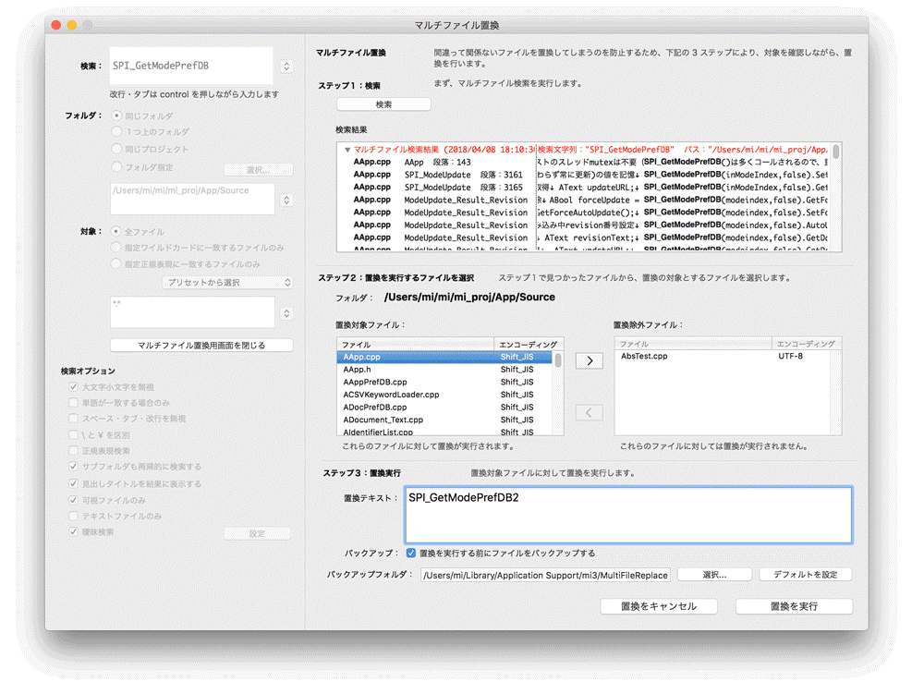Image resolution: width=924 pixels, height=694 pixels.
Task: Click the wildcard pattern input field
Action: coord(192,312)
